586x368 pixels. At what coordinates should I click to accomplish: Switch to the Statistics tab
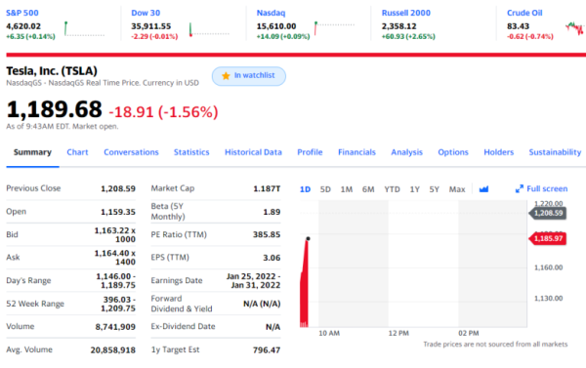click(191, 152)
